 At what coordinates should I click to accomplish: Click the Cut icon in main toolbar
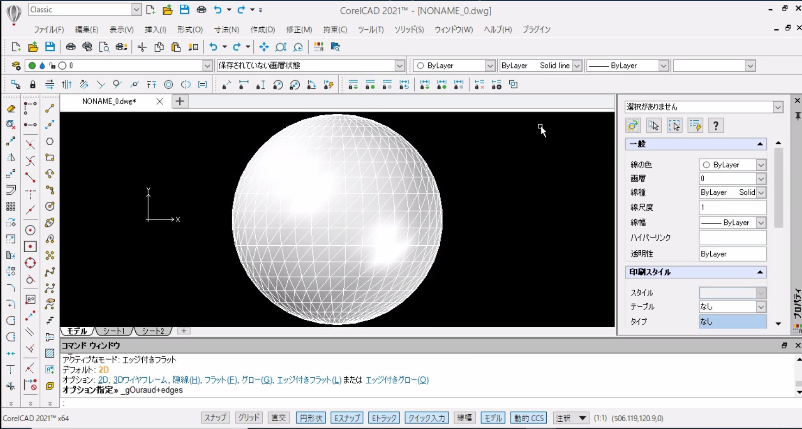pos(142,47)
